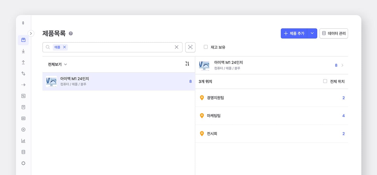Click the 경영지원팀 location pin icon
This screenshot has height=175, width=377.
pyautogui.click(x=202, y=98)
